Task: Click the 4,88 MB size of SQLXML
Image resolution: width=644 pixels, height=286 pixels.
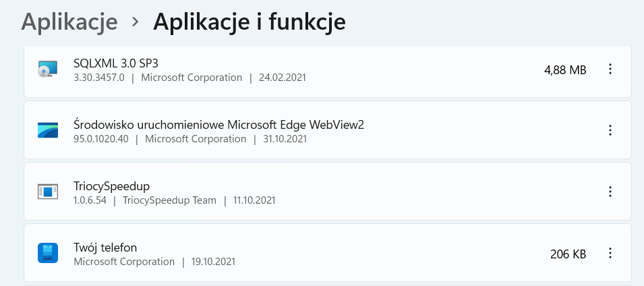Action: click(564, 69)
